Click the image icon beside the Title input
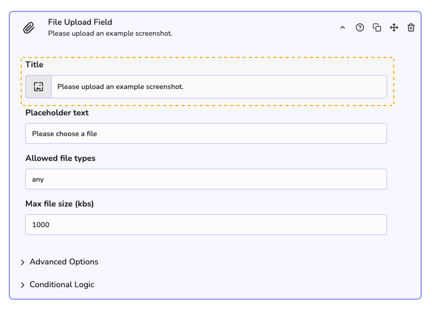Viewport: 432px width, 310px height. (x=39, y=86)
